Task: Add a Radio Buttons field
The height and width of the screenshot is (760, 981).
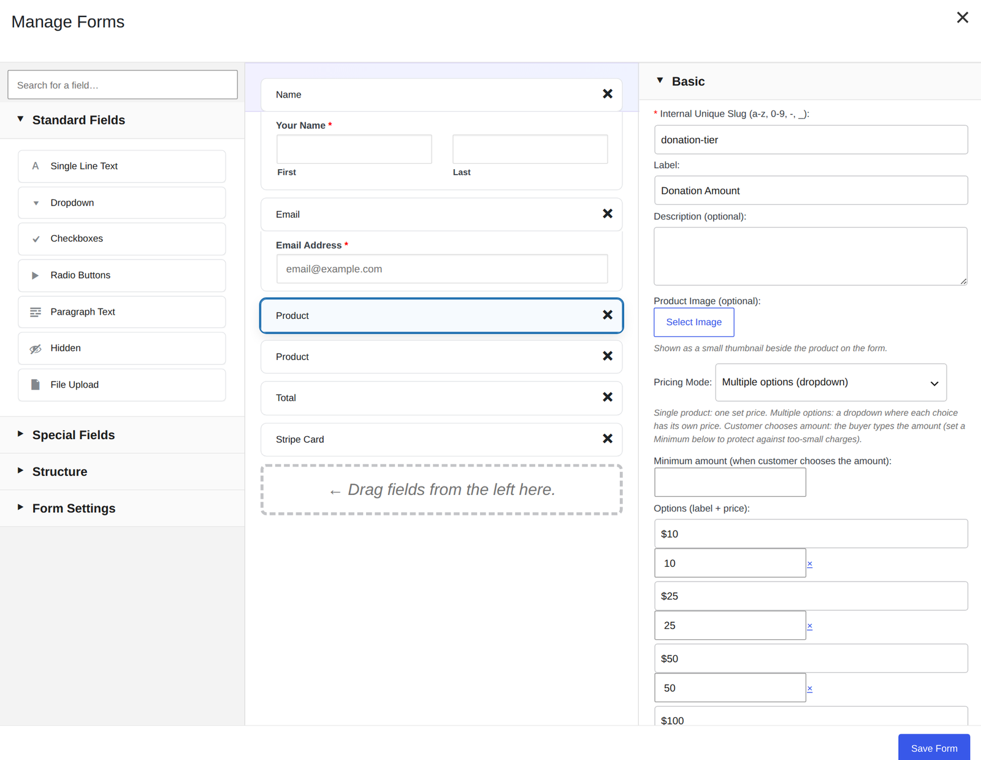Action: (x=122, y=275)
